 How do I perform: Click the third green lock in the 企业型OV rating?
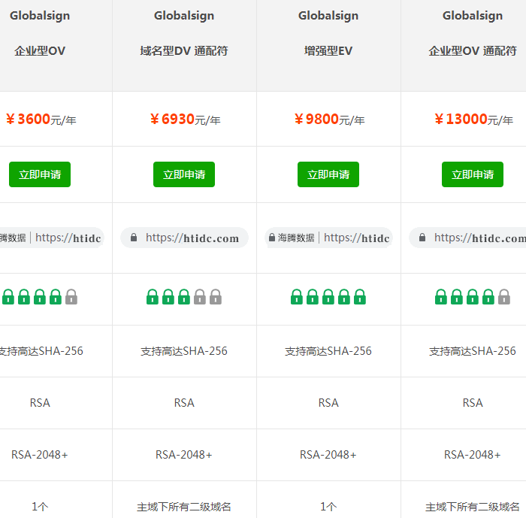(40, 297)
